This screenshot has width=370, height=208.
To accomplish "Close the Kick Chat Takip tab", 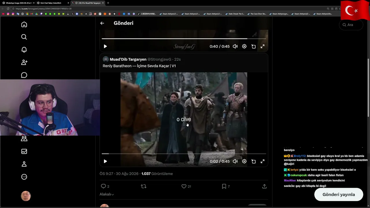I will point(68,3).
